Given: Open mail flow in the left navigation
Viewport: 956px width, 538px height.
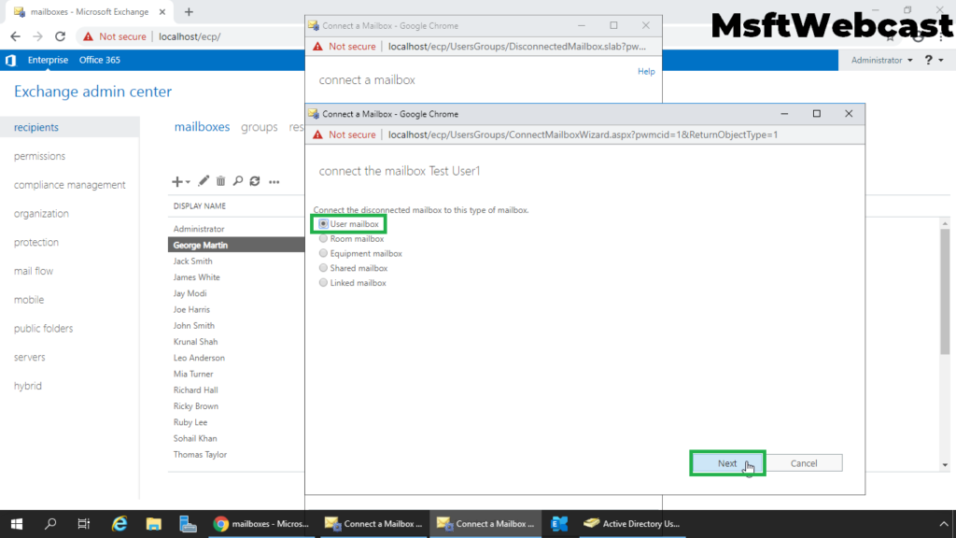Looking at the screenshot, I should (34, 271).
